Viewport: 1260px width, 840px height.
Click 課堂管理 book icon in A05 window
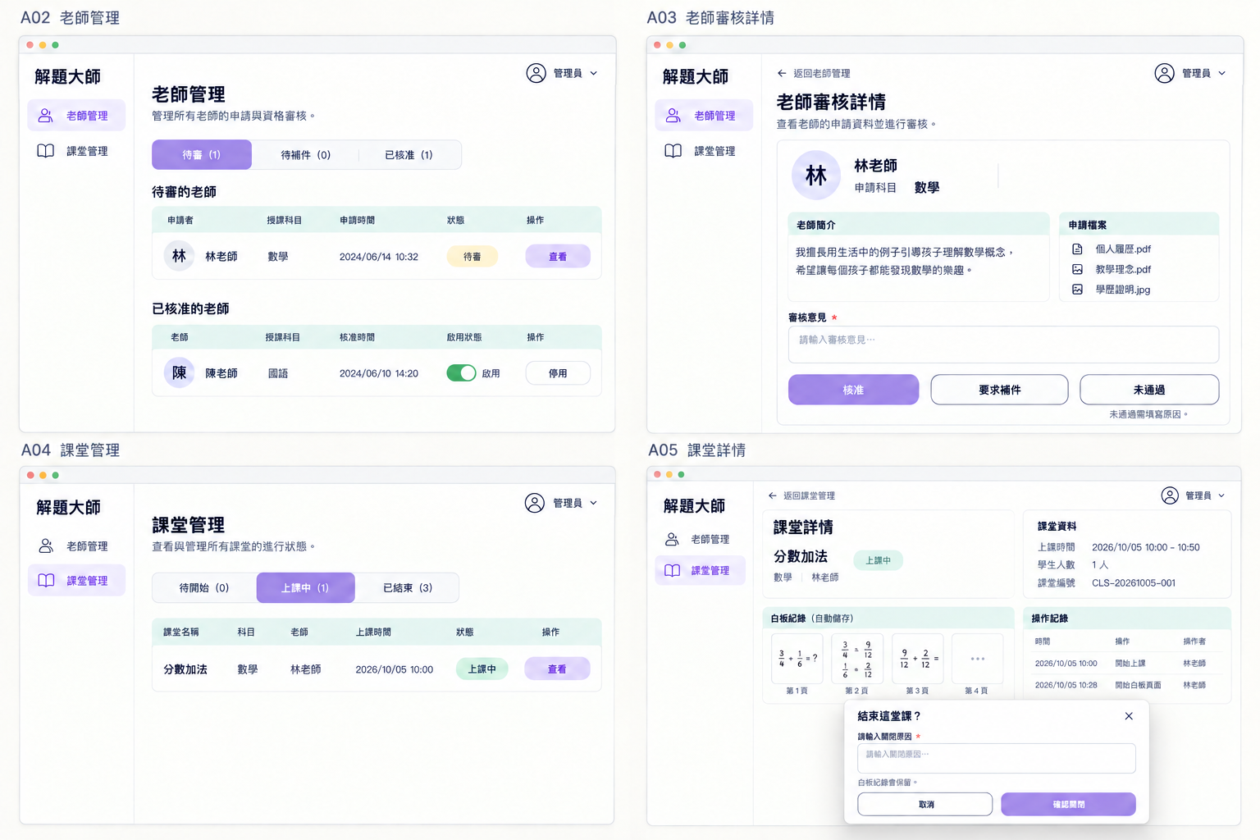tap(672, 570)
